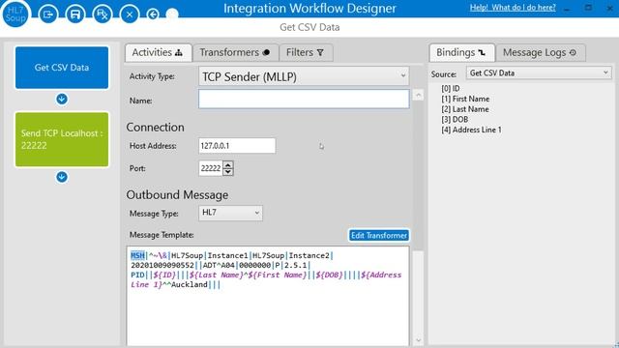Increase the port with the up spinner
Image resolution: width=619 pixels, height=348 pixels.
pyautogui.click(x=228, y=164)
